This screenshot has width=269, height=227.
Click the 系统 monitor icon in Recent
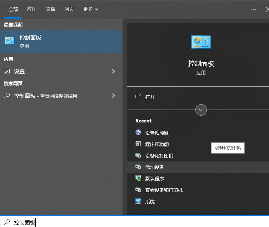coord(139,201)
